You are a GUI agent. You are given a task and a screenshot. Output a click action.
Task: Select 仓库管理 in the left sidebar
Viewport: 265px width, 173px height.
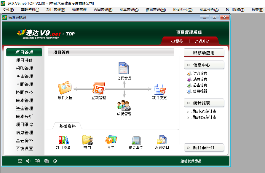(x=24, y=77)
